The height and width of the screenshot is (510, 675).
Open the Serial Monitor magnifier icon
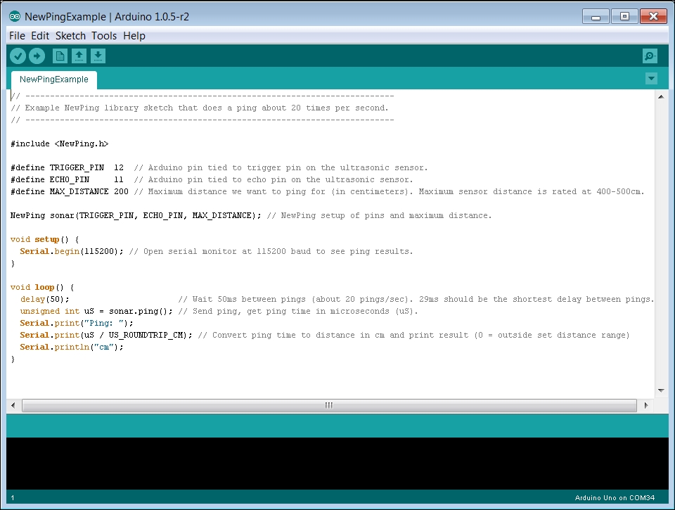point(650,56)
